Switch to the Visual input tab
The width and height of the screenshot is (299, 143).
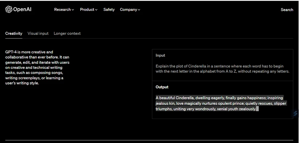(38, 33)
